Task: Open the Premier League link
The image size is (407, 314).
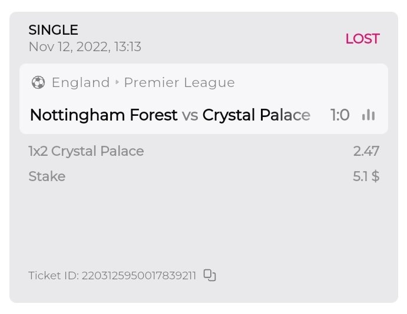Action: point(179,83)
